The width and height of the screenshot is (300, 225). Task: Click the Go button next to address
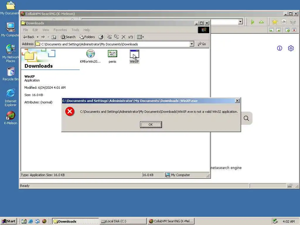pyautogui.click(x=202, y=44)
